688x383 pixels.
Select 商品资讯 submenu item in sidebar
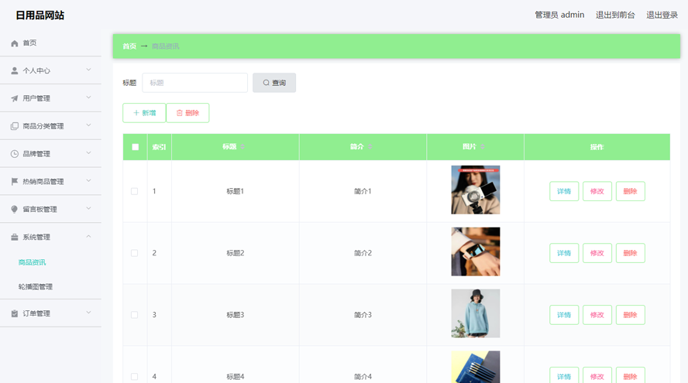(x=32, y=262)
